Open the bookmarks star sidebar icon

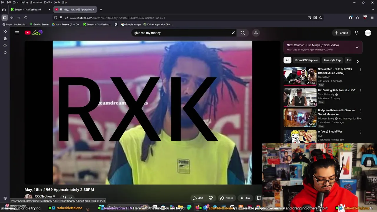pyautogui.click(x=5, y=52)
